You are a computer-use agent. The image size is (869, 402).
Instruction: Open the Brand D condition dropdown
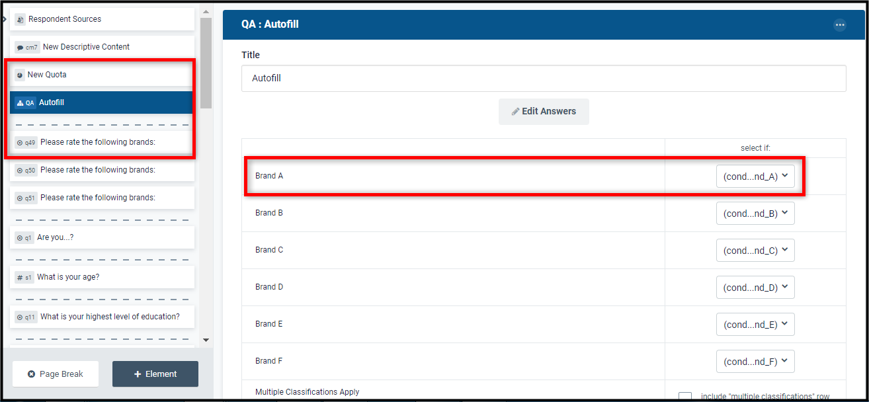[x=755, y=288]
